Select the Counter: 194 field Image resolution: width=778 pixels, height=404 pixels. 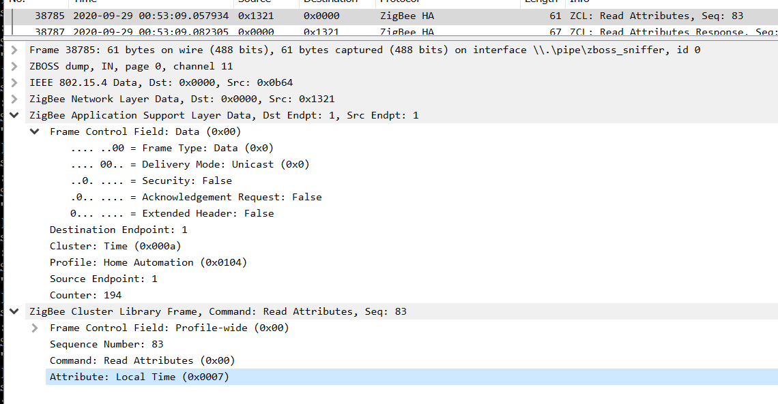click(x=85, y=295)
